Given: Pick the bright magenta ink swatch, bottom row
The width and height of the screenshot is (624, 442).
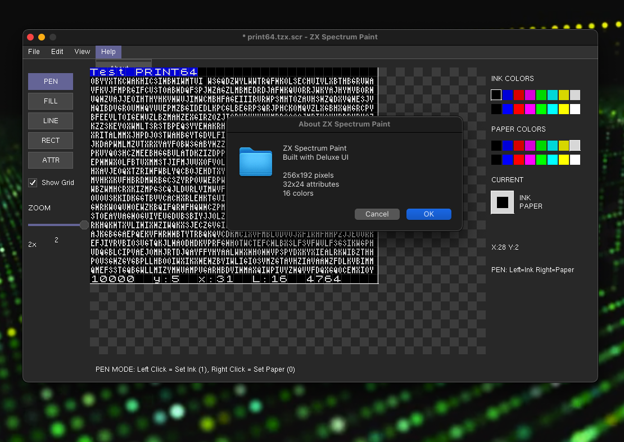Looking at the screenshot, I should [530, 109].
